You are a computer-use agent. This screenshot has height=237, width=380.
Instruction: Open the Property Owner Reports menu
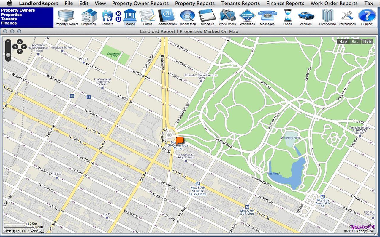click(x=140, y=3)
